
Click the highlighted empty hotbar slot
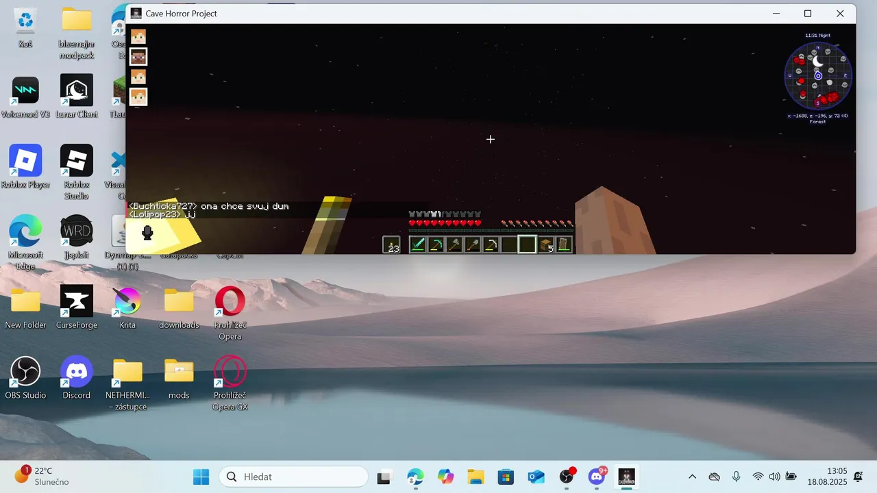pos(527,244)
